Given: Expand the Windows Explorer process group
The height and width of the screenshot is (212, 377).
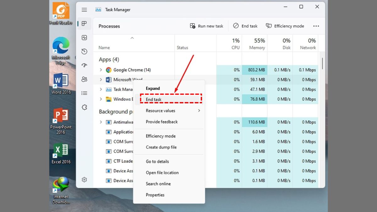Looking at the screenshot, I should 101,99.
